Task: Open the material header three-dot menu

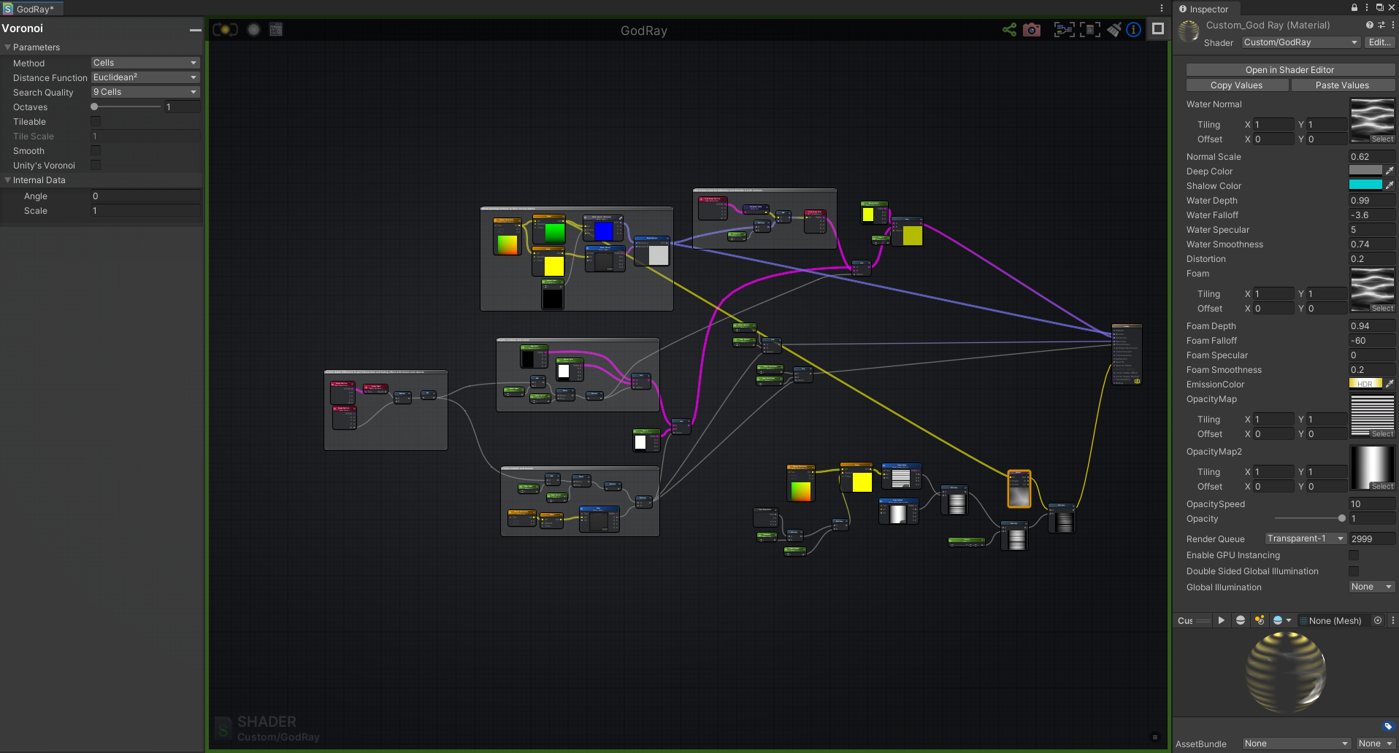Action: point(1392,25)
